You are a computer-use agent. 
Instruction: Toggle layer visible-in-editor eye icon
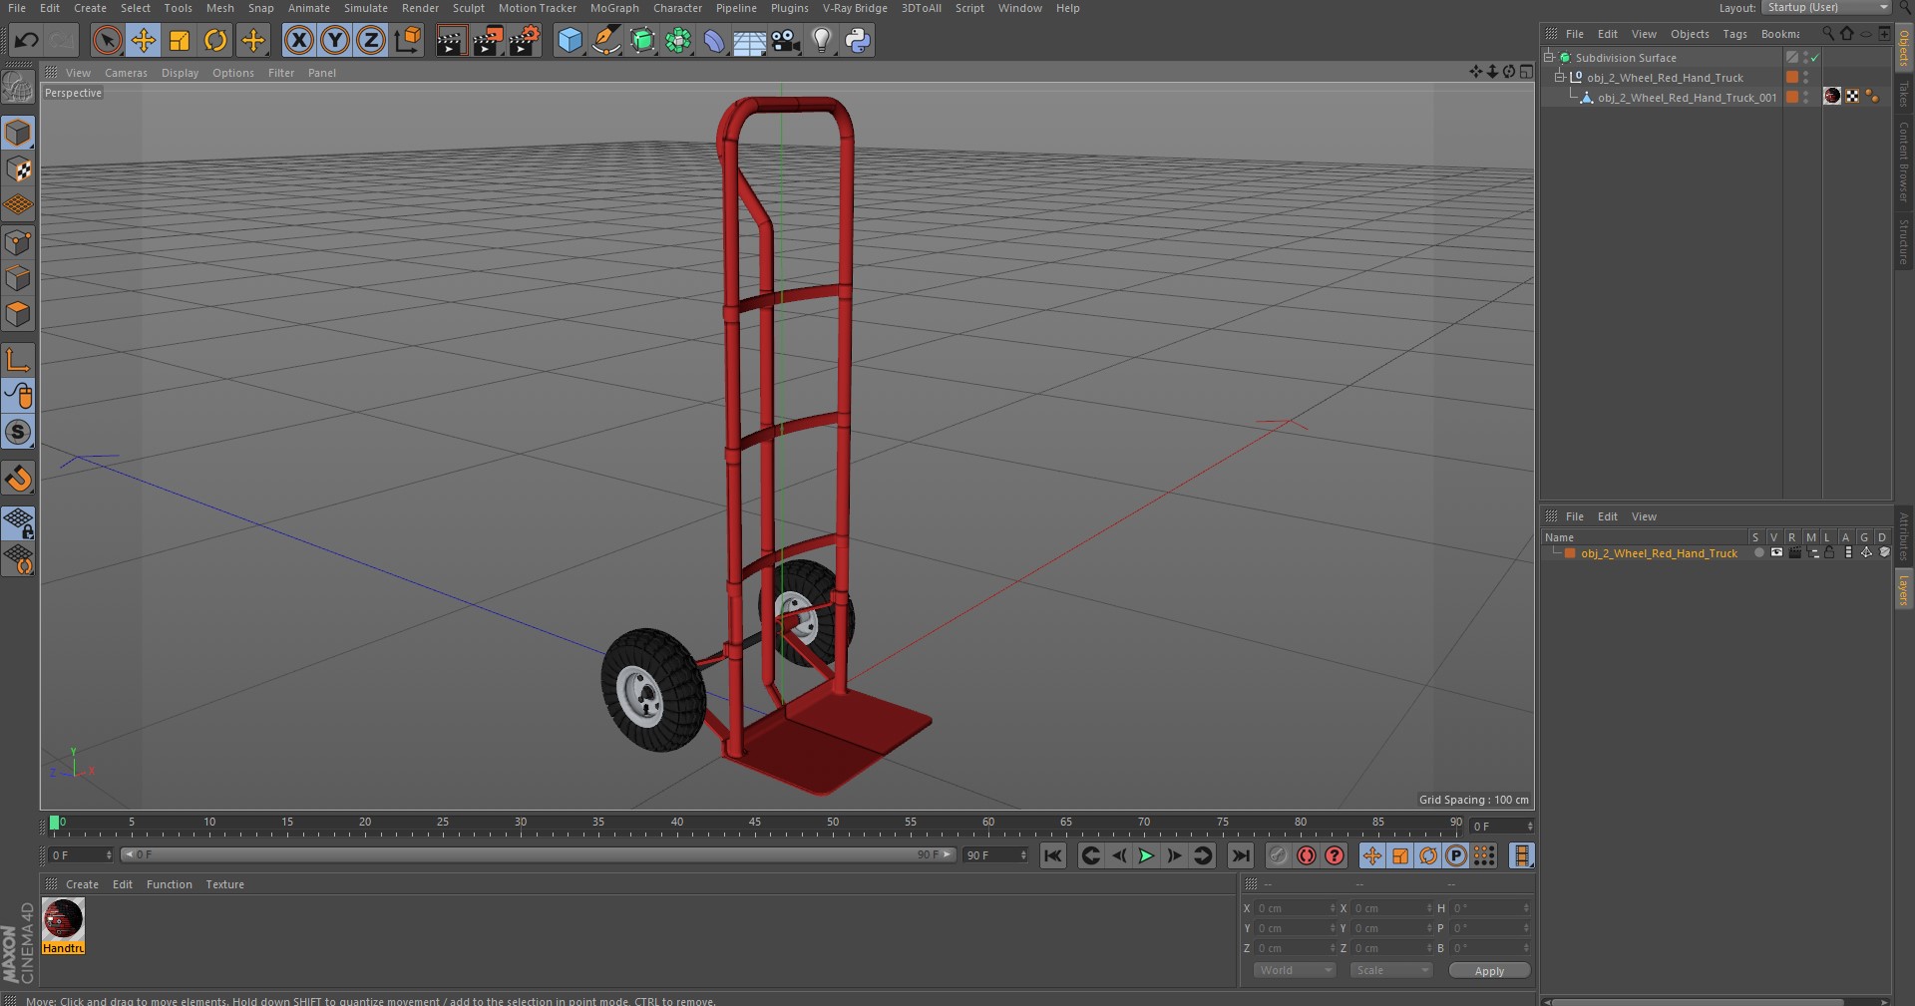(1776, 552)
